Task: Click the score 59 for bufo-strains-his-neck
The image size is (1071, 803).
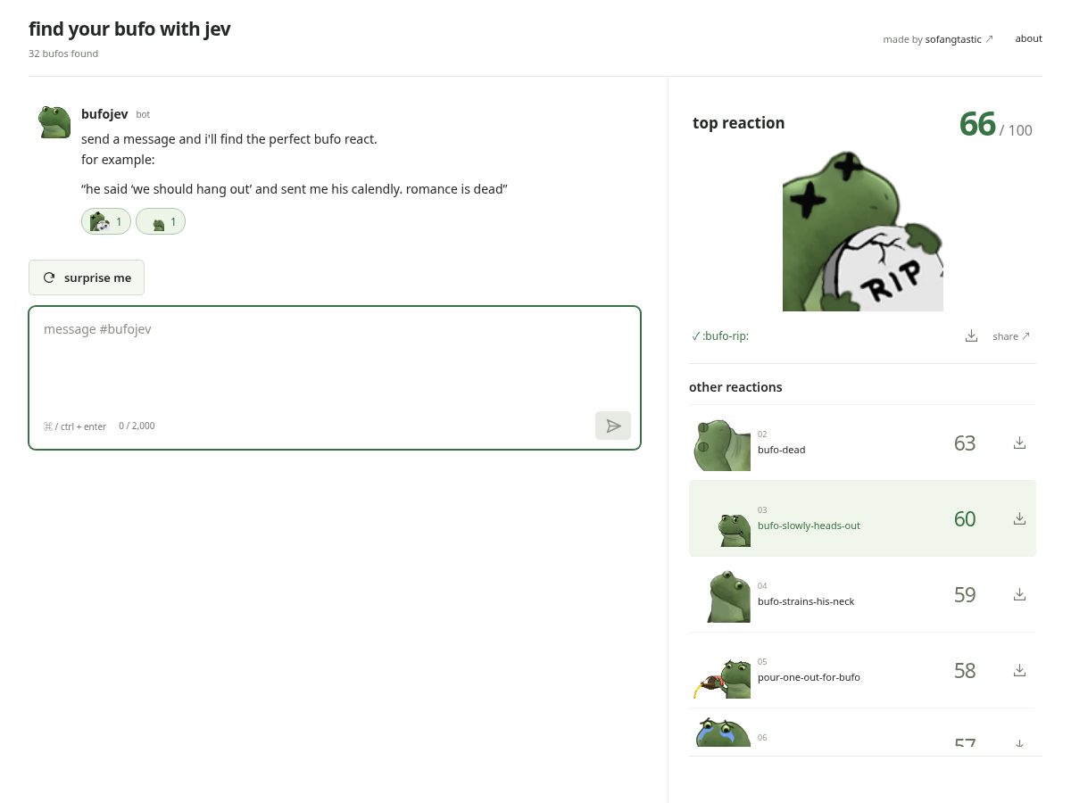Action: (x=965, y=594)
